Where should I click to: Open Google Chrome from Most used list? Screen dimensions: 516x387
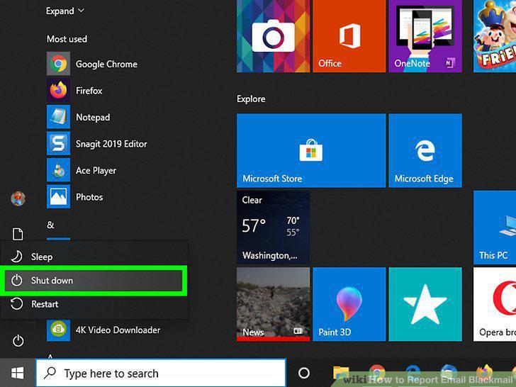click(x=92, y=64)
